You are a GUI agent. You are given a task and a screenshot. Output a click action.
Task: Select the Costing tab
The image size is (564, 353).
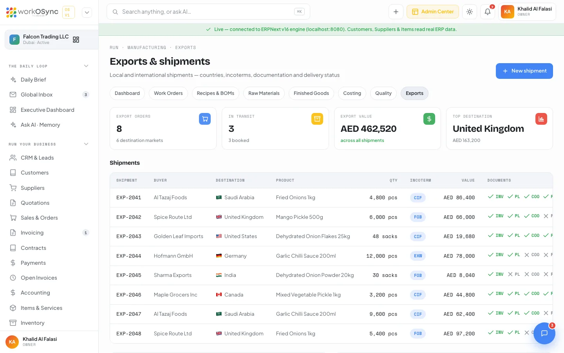pyautogui.click(x=352, y=93)
